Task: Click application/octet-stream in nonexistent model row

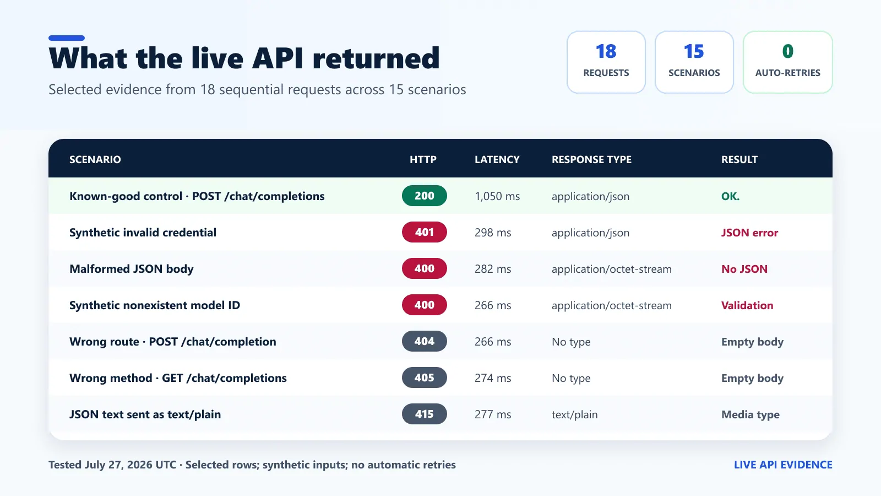Action: click(x=612, y=305)
